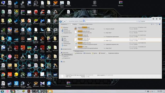Select the Aliexpress desktop icon
This screenshot has height=93, width=165.
[10, 75]
